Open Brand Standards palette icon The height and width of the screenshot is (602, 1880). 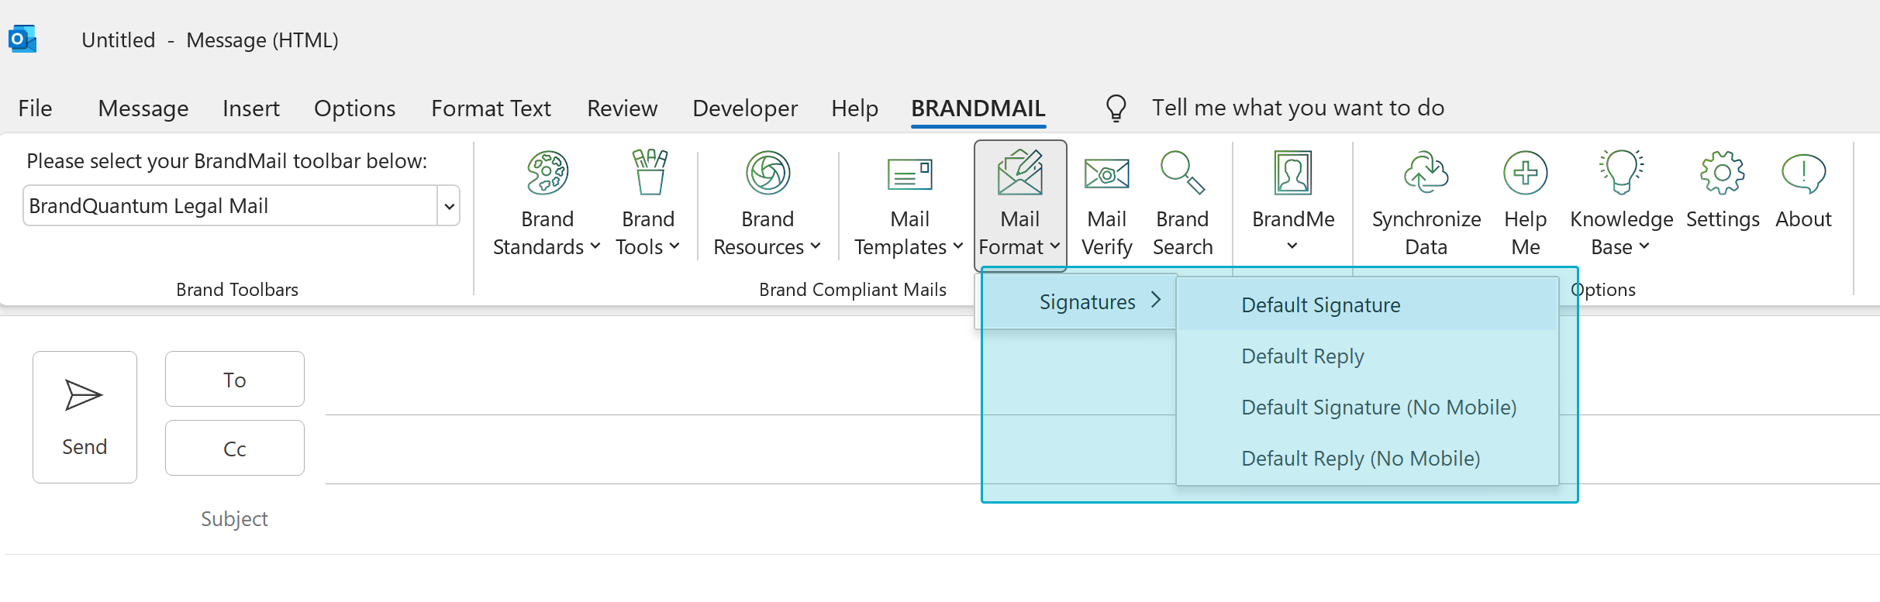(x=547, y=173)
